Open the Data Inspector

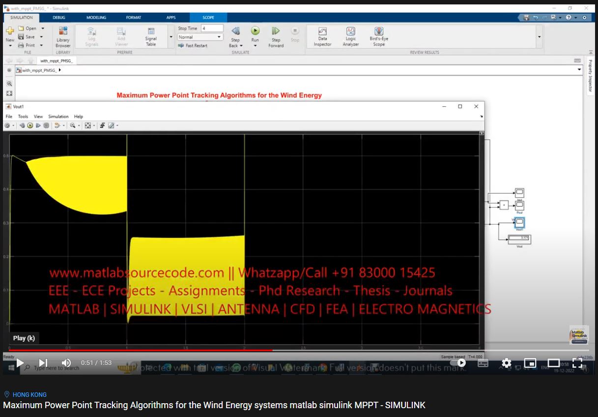pos(322,37)
